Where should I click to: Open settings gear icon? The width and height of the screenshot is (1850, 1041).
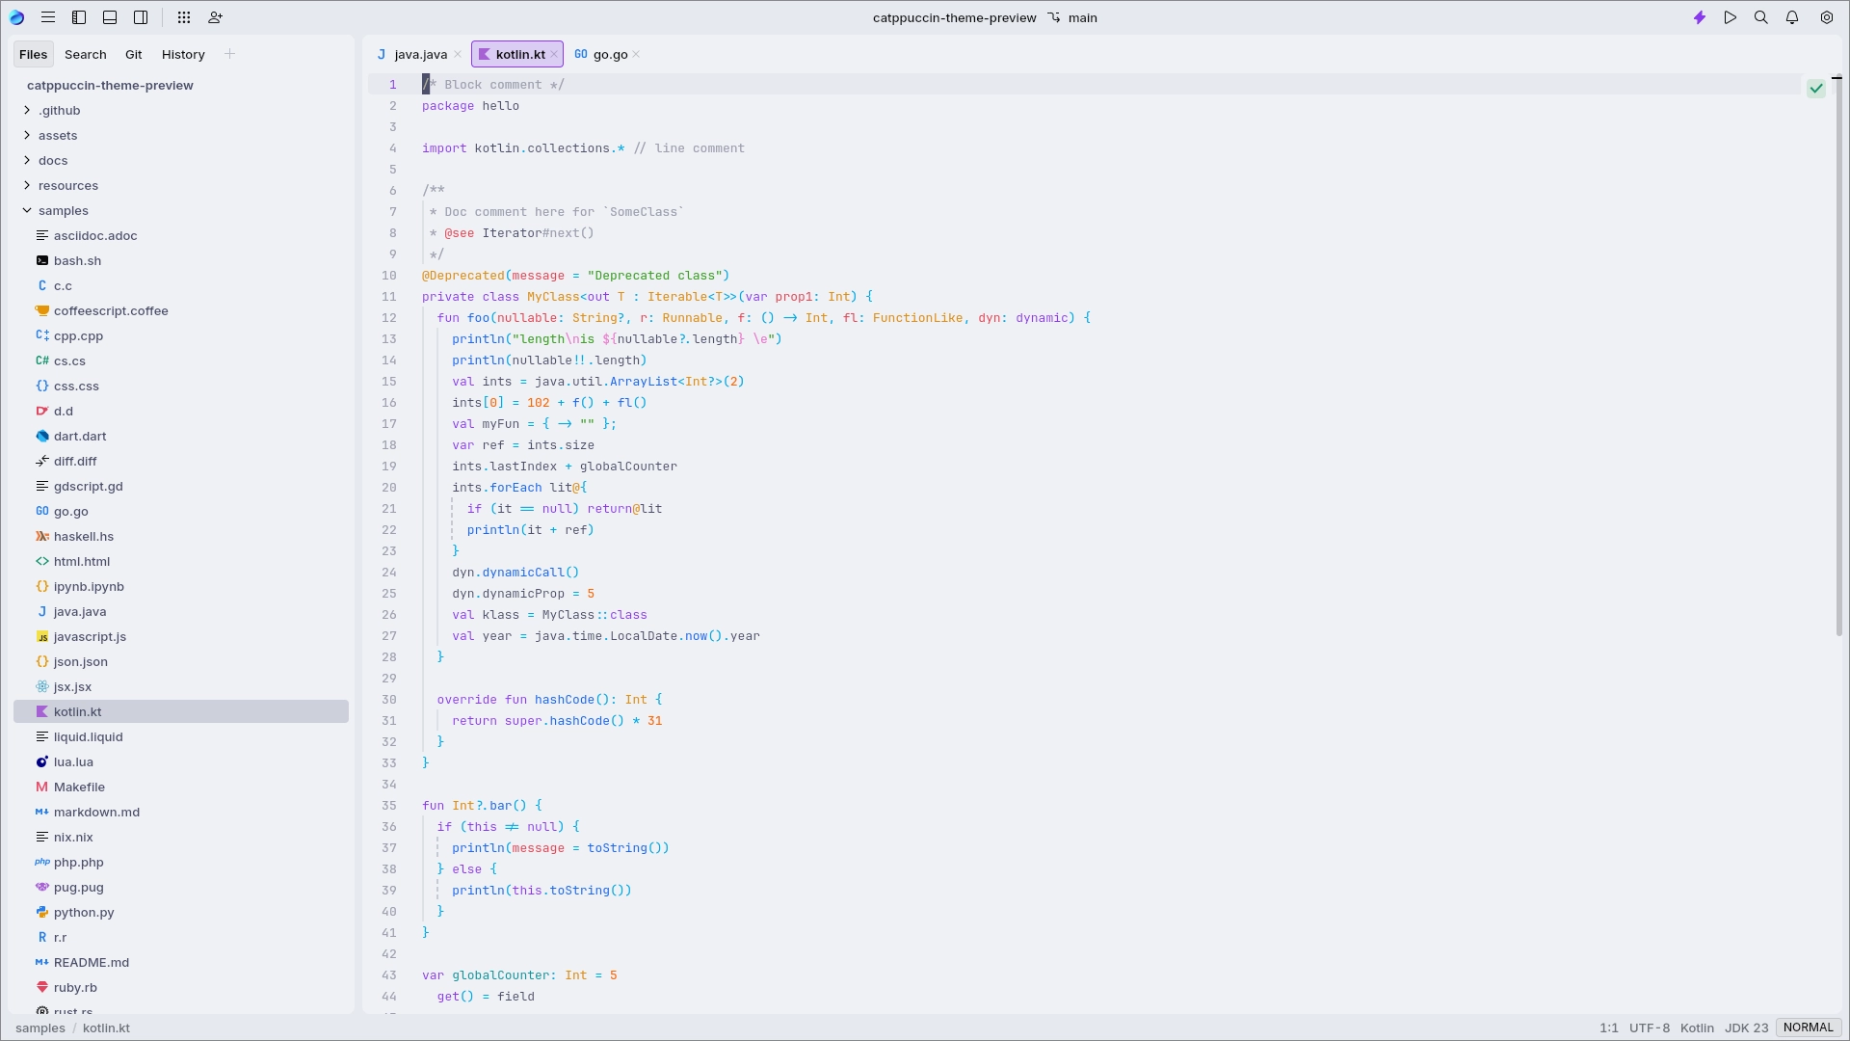(1827, 17)
